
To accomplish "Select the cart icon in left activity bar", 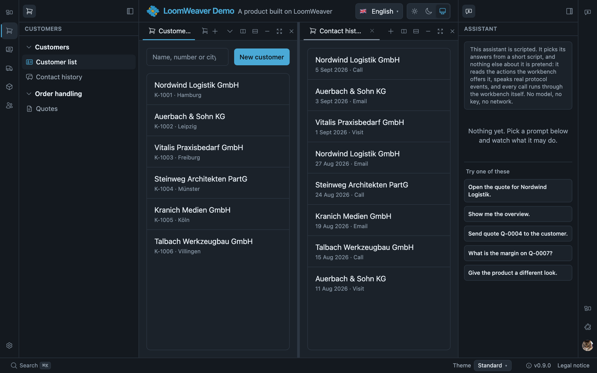I will (9, 31).
